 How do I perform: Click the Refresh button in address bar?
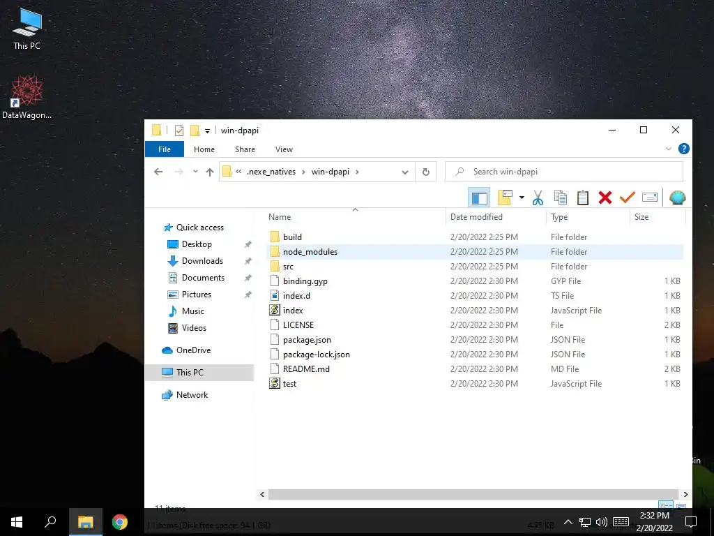coord(426,172)
